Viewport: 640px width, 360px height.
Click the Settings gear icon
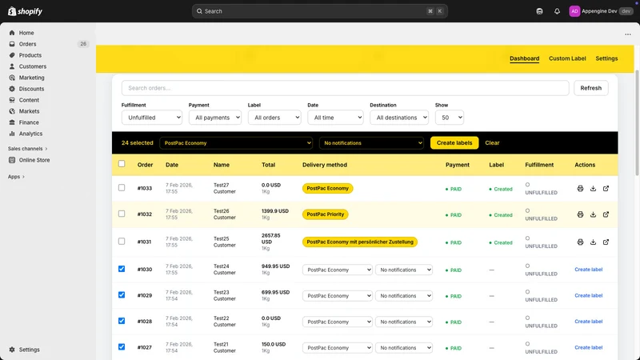(x=12, y=350)
